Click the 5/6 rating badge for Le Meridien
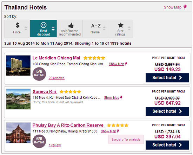 pyautogui.click(x=39, y=74)
